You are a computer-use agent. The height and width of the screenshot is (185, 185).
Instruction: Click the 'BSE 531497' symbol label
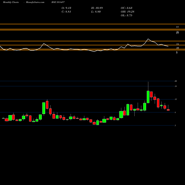[x=58, y=2]
